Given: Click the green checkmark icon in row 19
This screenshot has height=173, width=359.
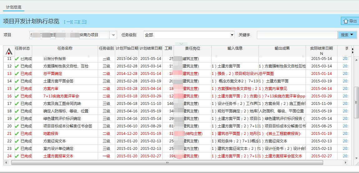Looking at the screenshot, I should pos(17,119).
